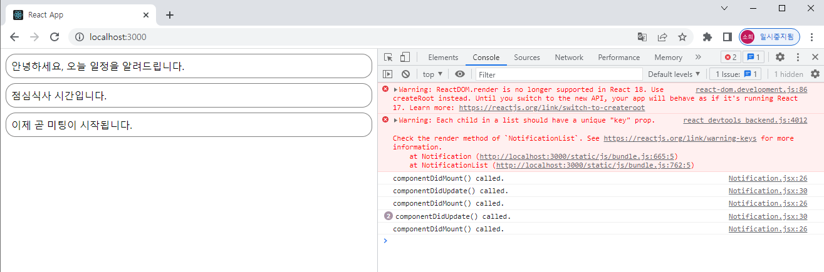Share this page icon
Screen dimensions: 824x272
(662, 37)
